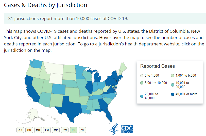The width and height of the screenshot is (206, 136).
Task: Select the PR territory button
Action: coord(74,130)
